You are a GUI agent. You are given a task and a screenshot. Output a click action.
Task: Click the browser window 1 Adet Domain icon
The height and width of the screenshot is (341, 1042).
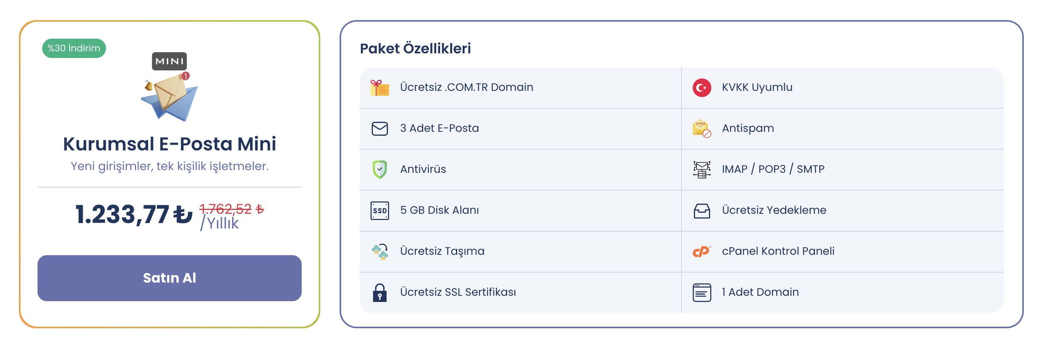click(701, 292)
